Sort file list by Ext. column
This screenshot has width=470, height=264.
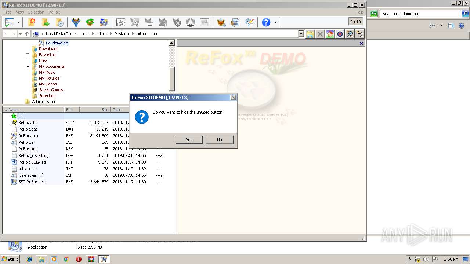[72, 110]
